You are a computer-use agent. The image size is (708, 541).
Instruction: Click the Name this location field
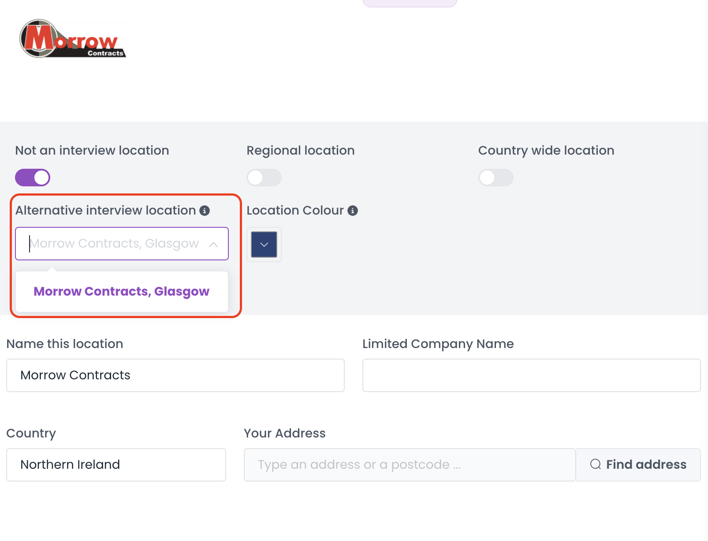(x=175, y=375)
